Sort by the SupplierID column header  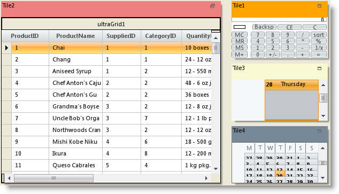[121, 36]
